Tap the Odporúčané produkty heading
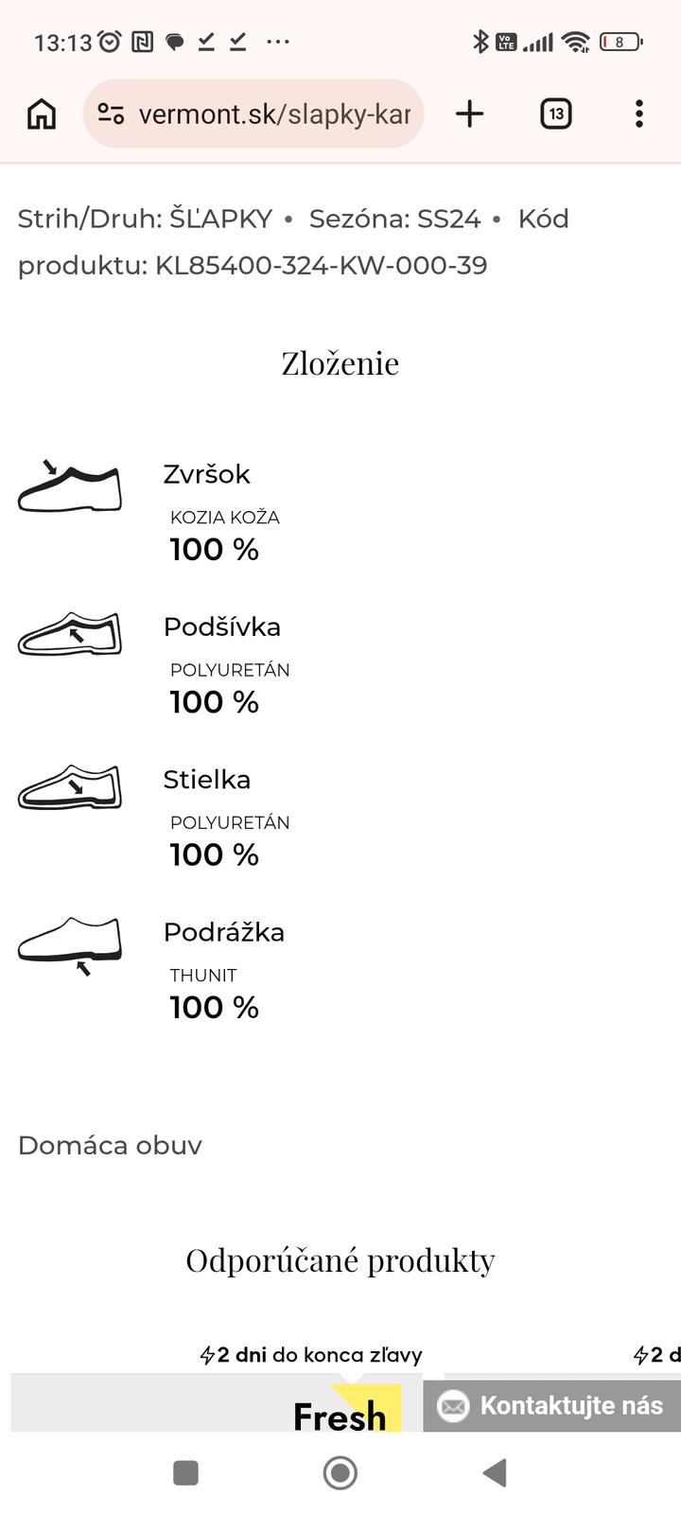Screen dimensions: 681x1514 [x=340, y=1260]
